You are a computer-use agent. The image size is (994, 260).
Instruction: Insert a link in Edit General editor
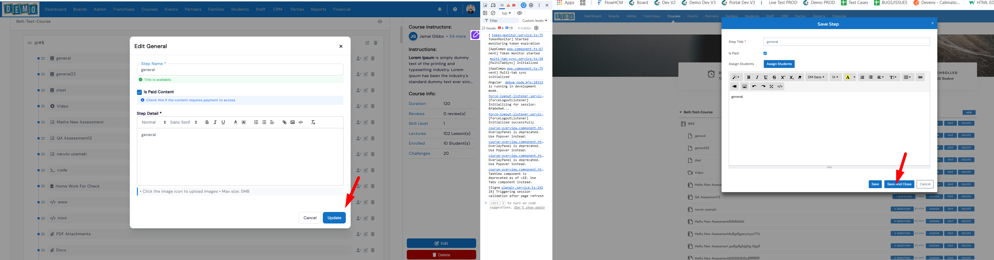(x=284, y=122)
